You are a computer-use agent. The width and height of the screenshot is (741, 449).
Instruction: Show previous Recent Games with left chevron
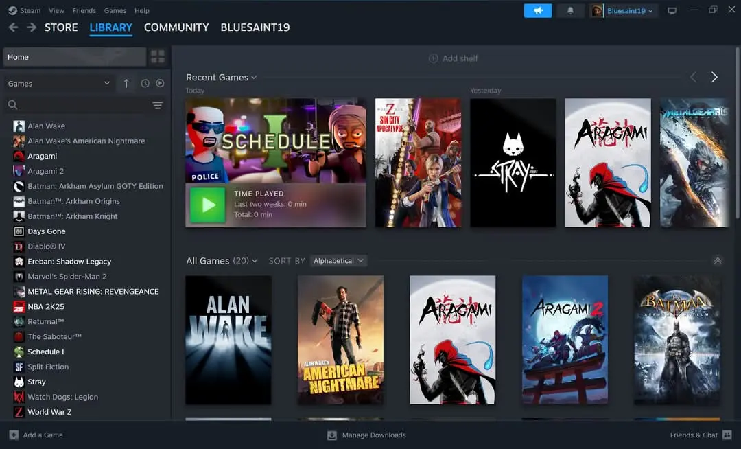tap(693, 77)
